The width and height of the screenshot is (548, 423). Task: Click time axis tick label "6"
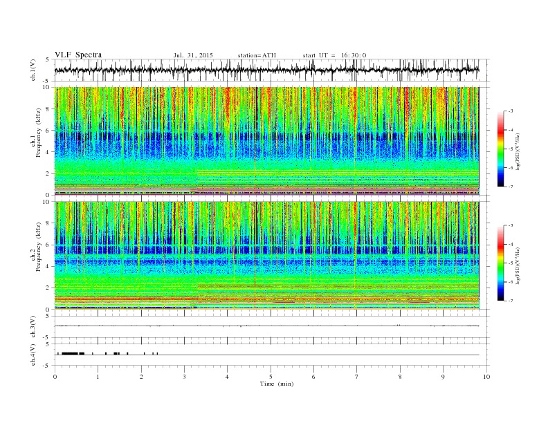313,377
